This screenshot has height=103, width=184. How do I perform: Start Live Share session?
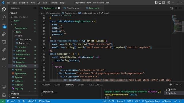pos(45,101)
